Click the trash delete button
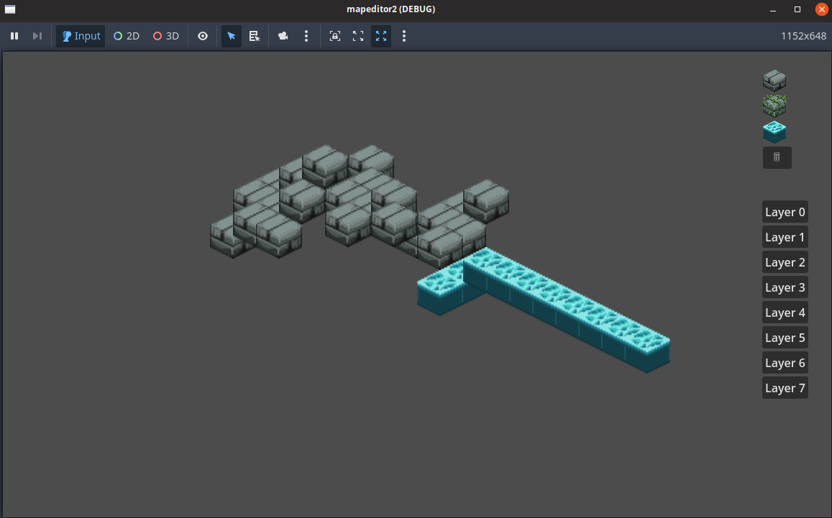The image size is (832, 518). tap(777, 157)
